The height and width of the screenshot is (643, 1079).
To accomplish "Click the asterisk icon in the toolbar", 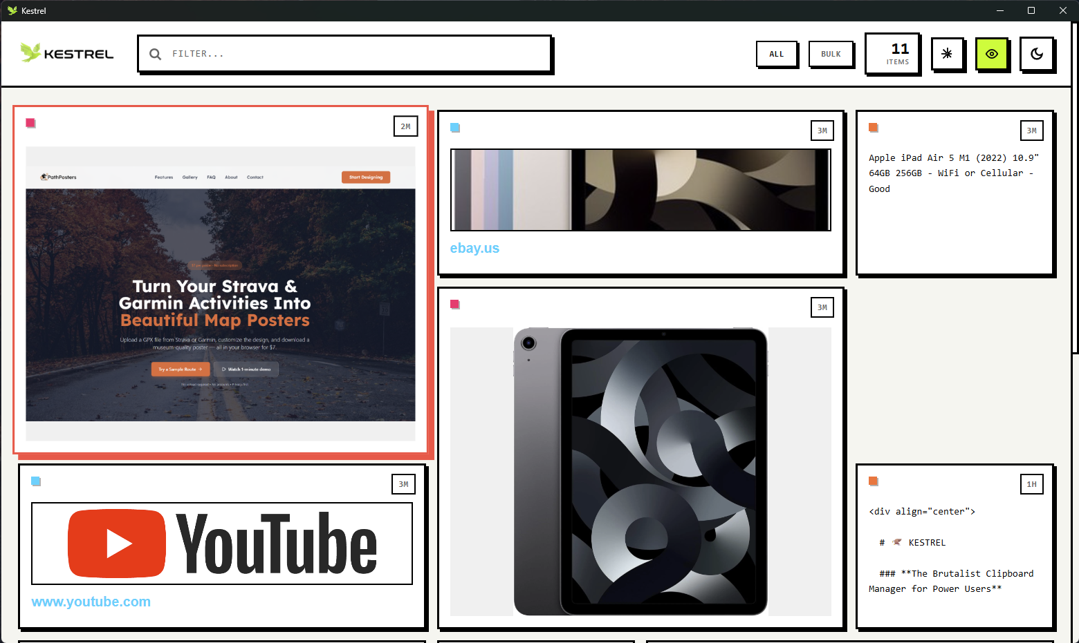I will tap(948, 54).
